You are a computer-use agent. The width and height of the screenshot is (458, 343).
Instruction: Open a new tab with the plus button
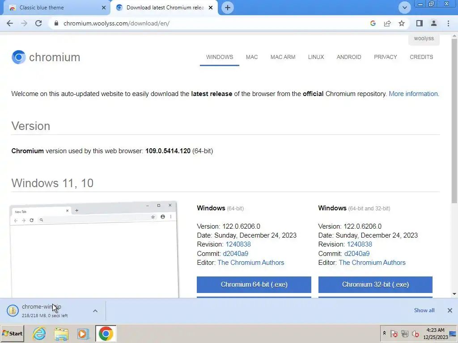(x=228, y=8)
